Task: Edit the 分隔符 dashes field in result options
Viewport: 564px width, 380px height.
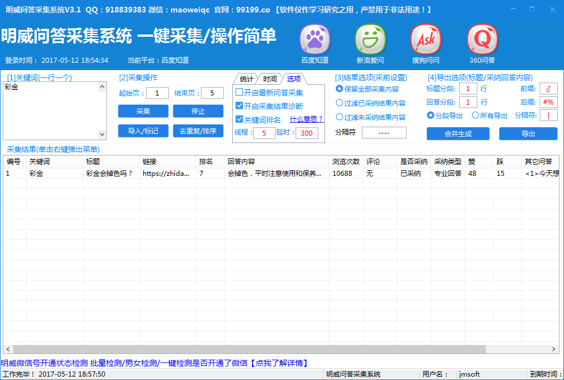Action: tap(384, 132)
